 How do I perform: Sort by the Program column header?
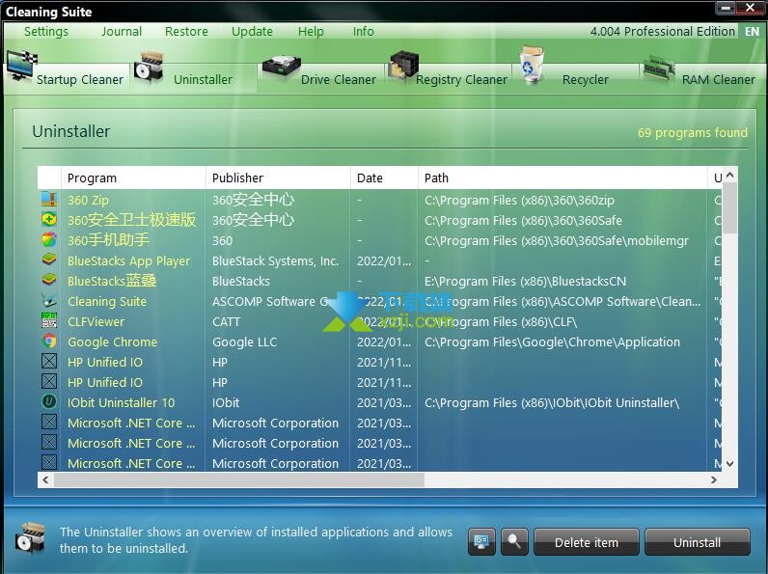(x=133, y=178)
